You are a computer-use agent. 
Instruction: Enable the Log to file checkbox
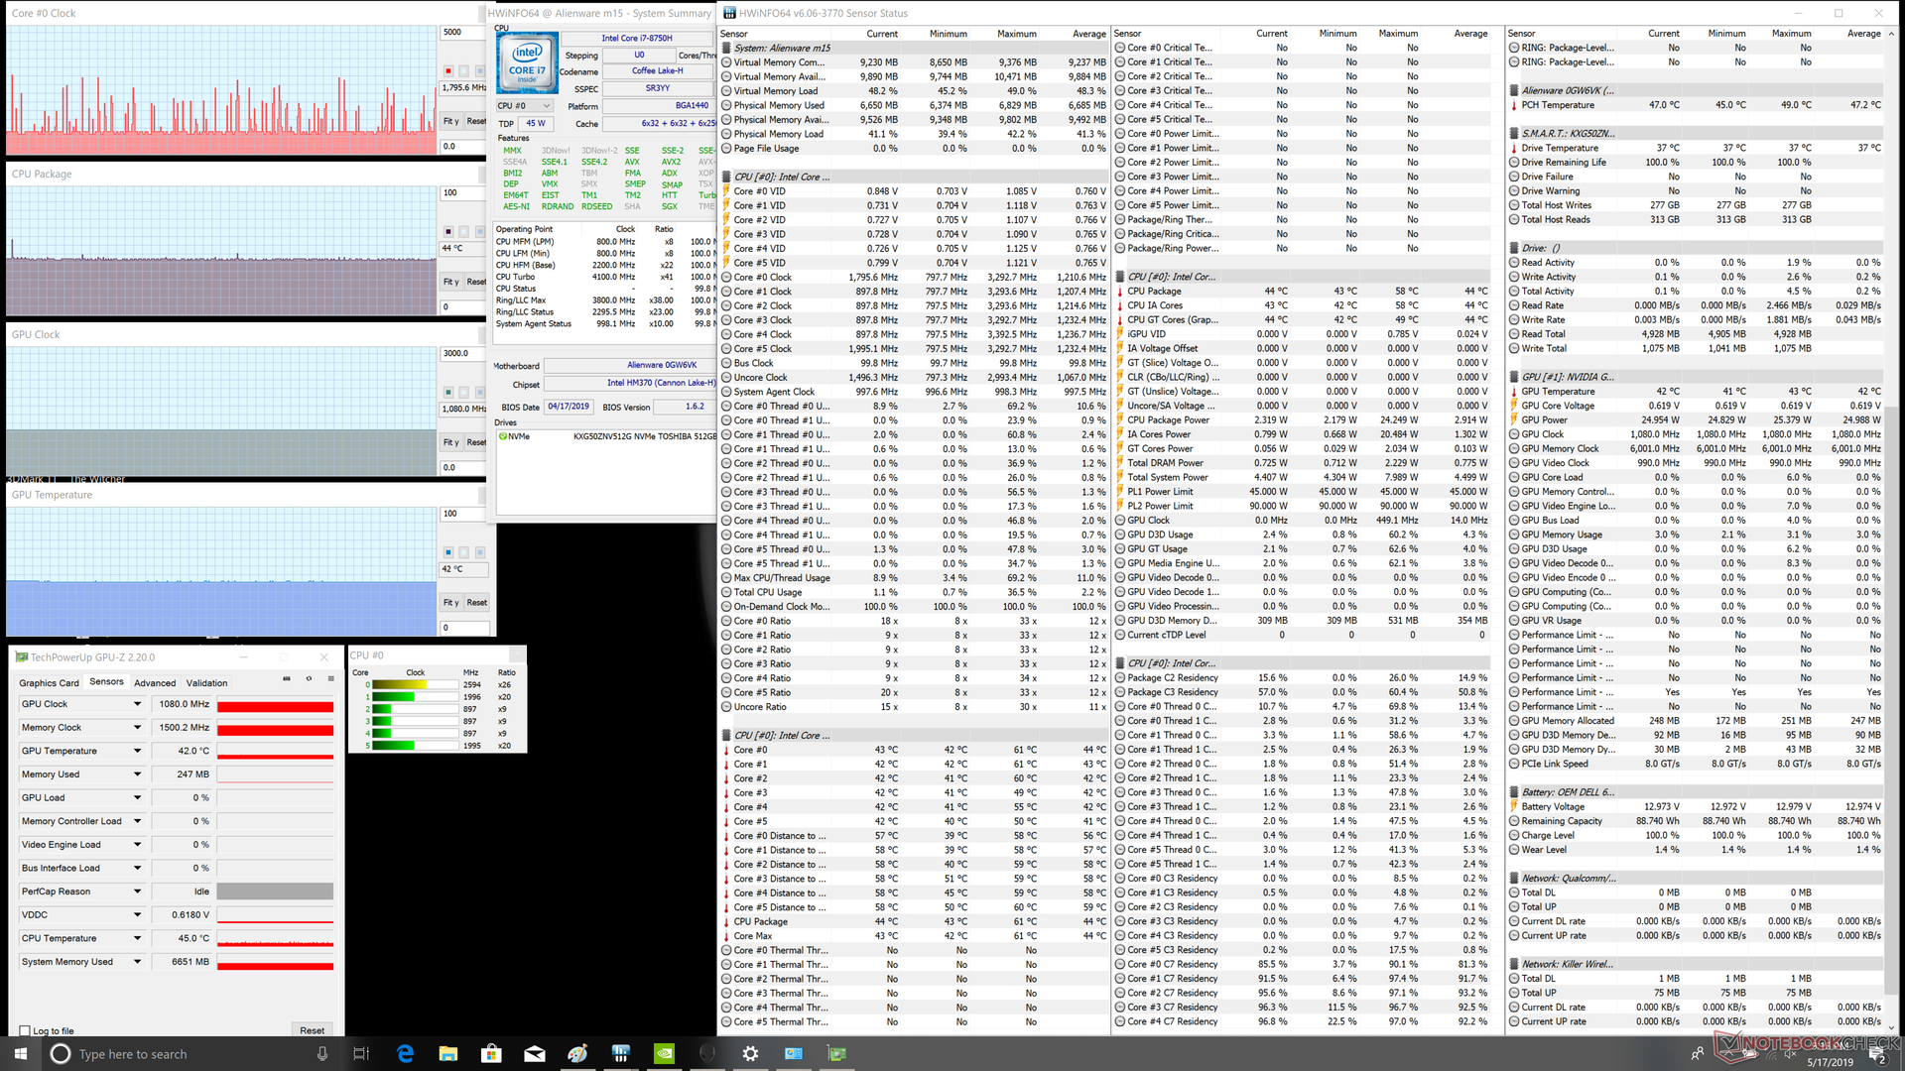25,1030
